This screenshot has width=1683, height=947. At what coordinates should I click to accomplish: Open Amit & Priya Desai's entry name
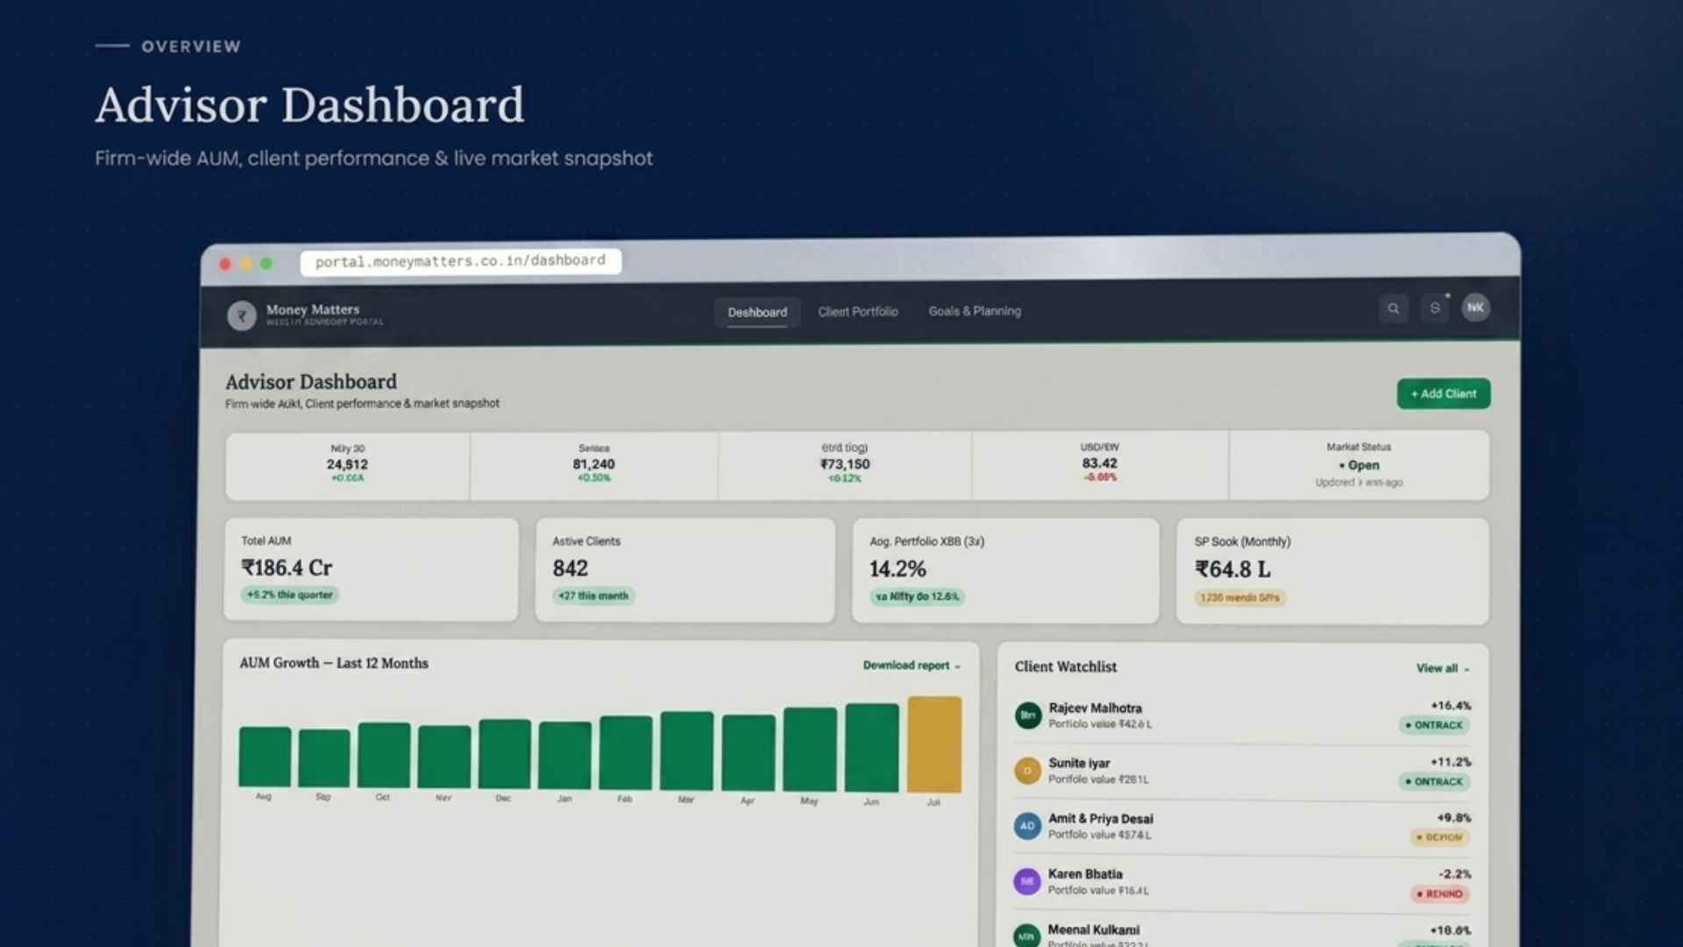click(x=1100, y=818)
